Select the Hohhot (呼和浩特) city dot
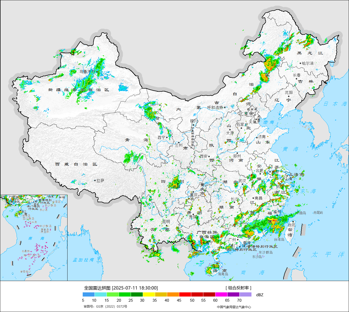 click(x=225, y=107)
